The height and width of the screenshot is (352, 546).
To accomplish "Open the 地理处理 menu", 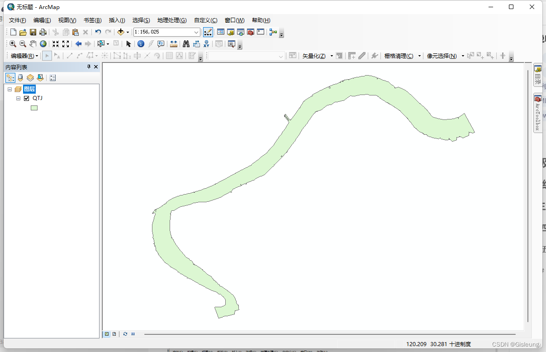I will (171, 20).
